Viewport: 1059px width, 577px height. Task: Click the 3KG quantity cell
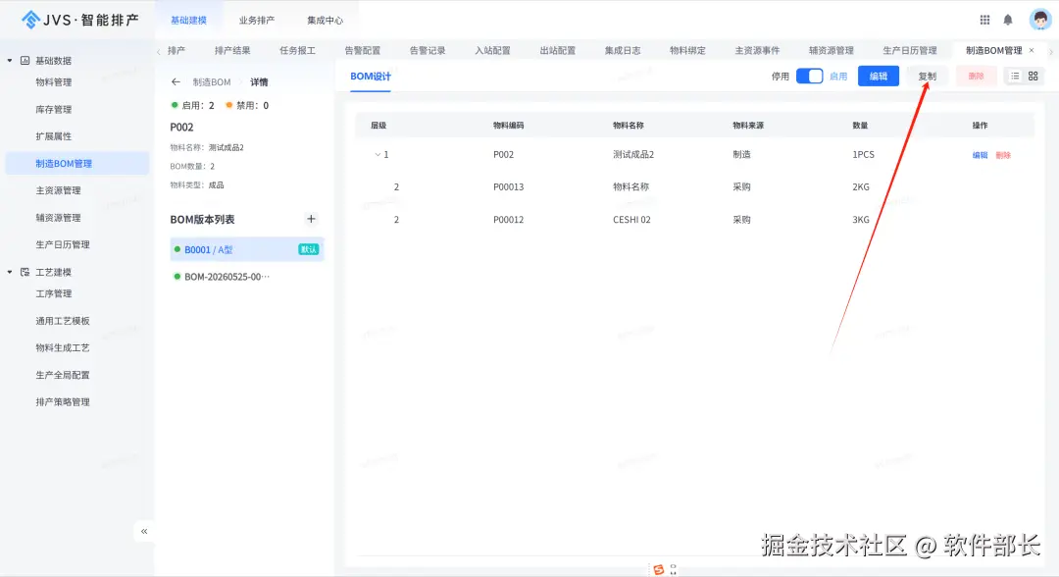coord(861,220)
